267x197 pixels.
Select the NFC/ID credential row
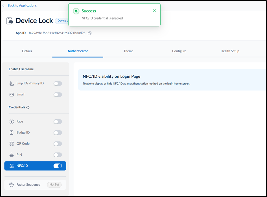(35, 166)
